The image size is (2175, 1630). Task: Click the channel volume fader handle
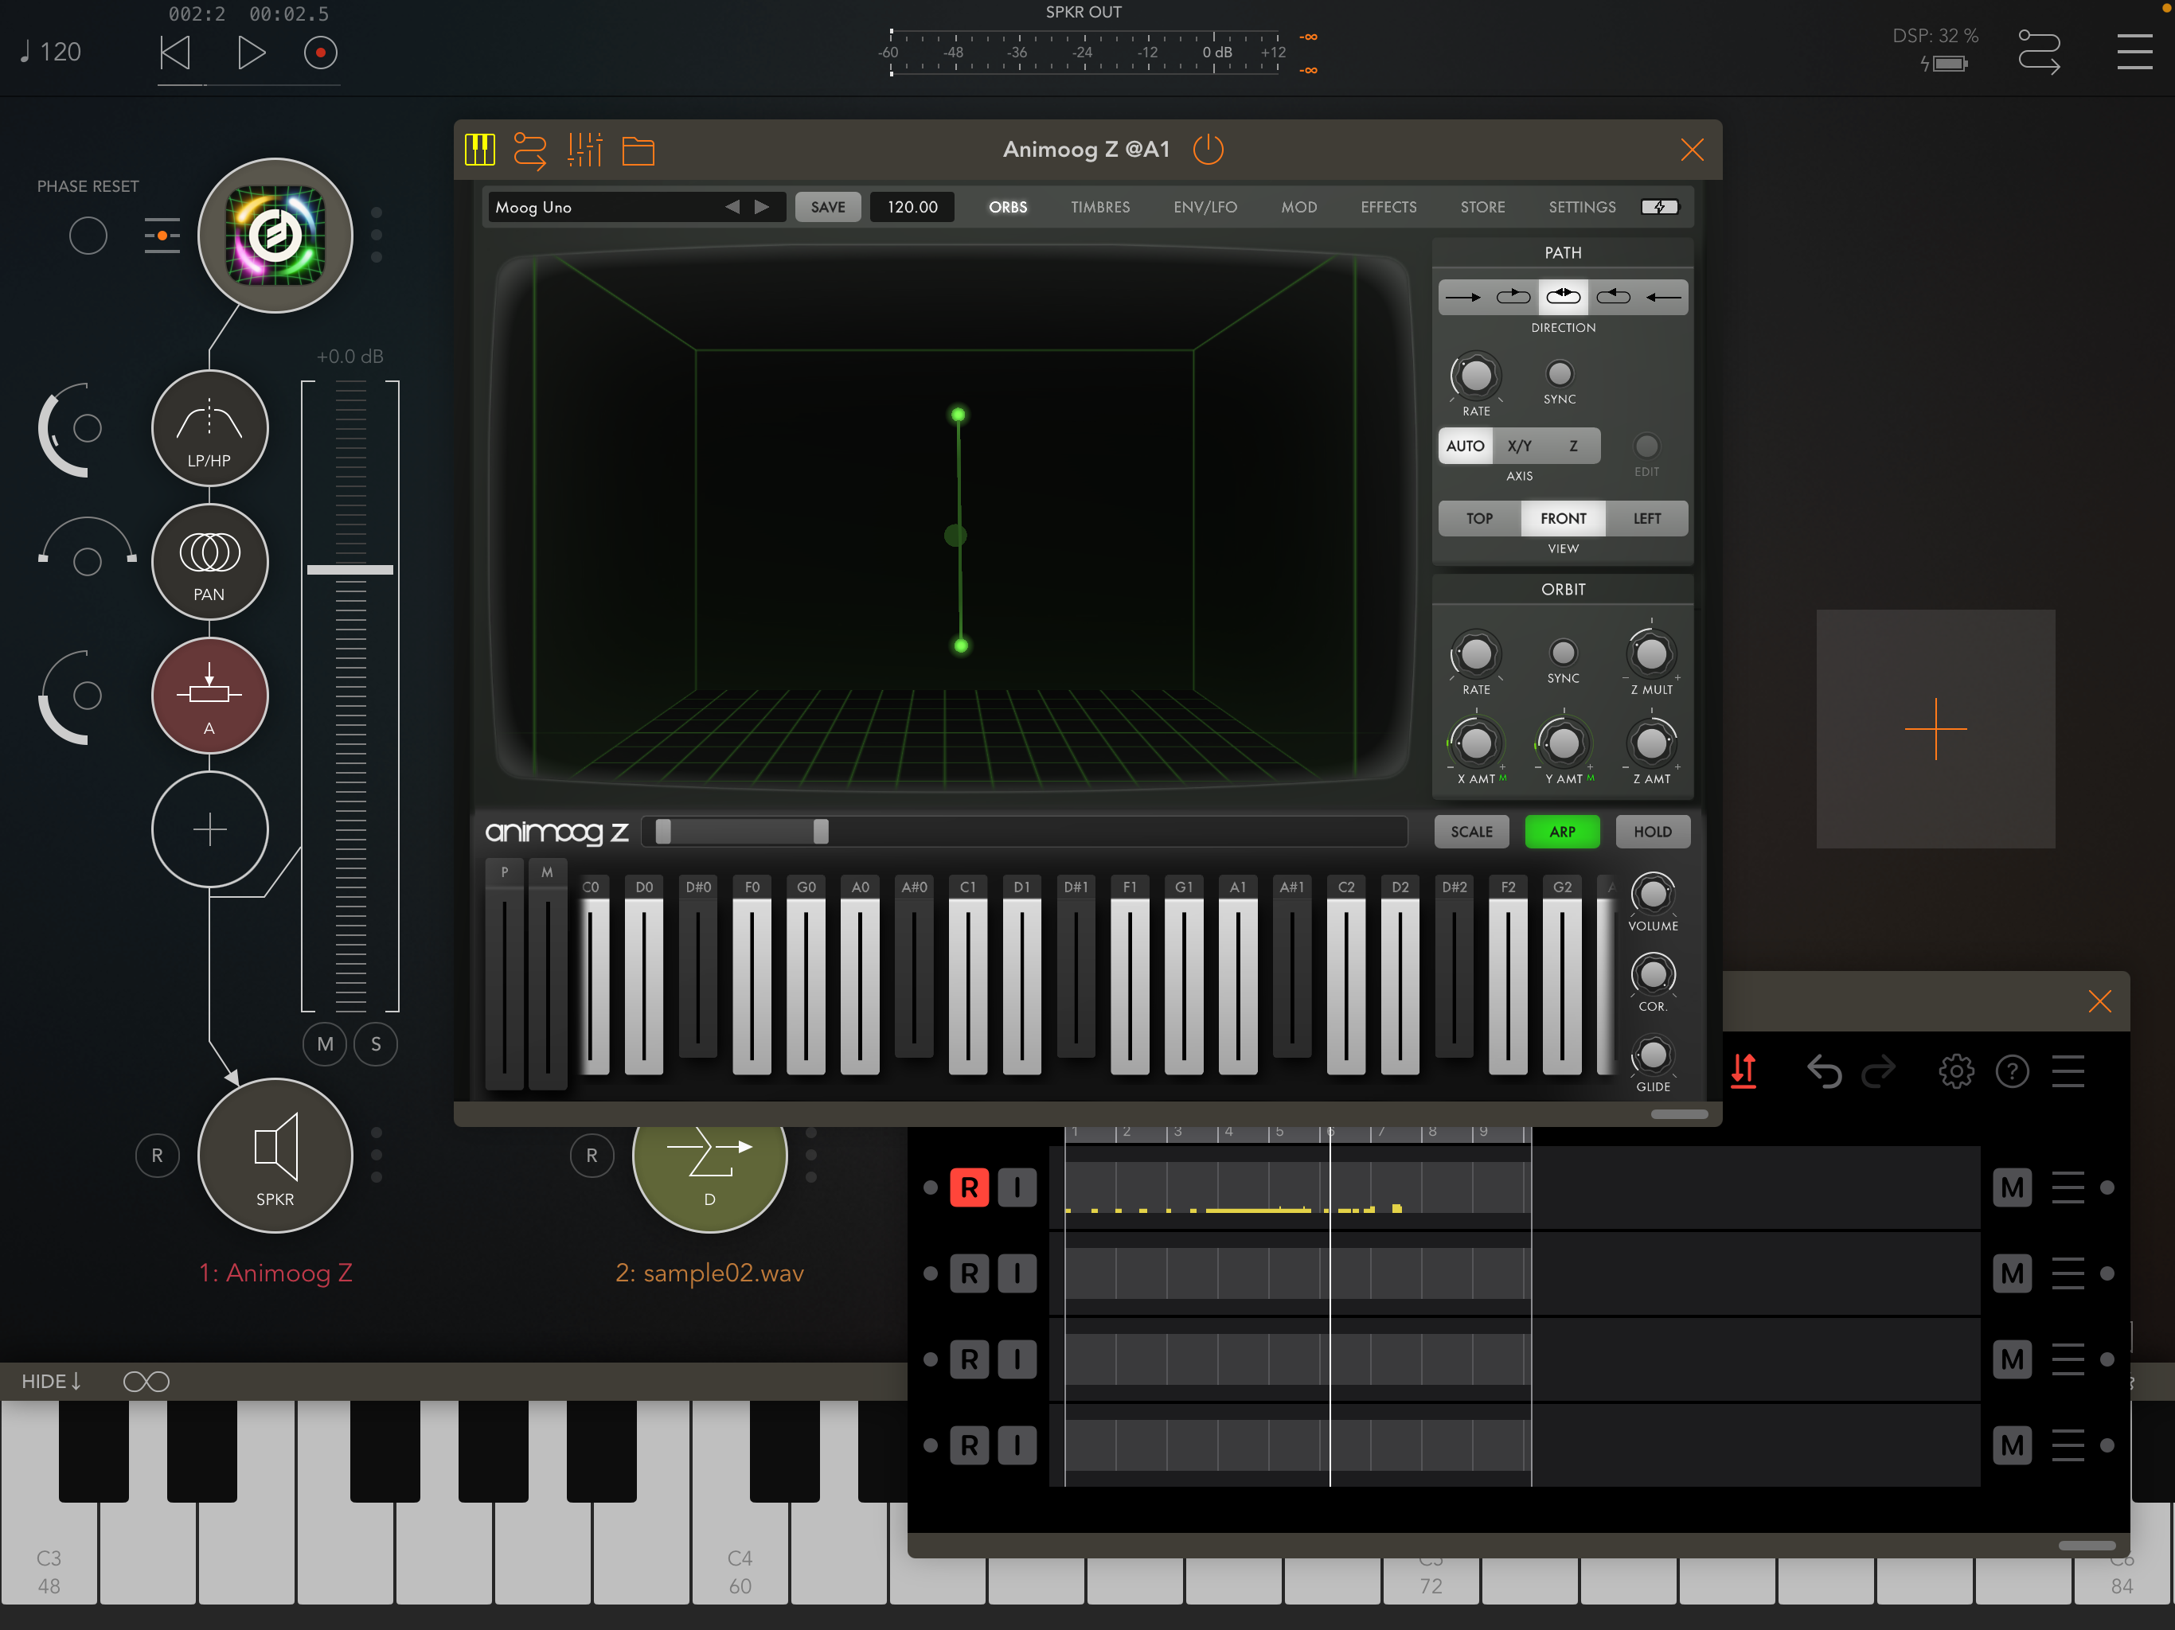[350, 569]
